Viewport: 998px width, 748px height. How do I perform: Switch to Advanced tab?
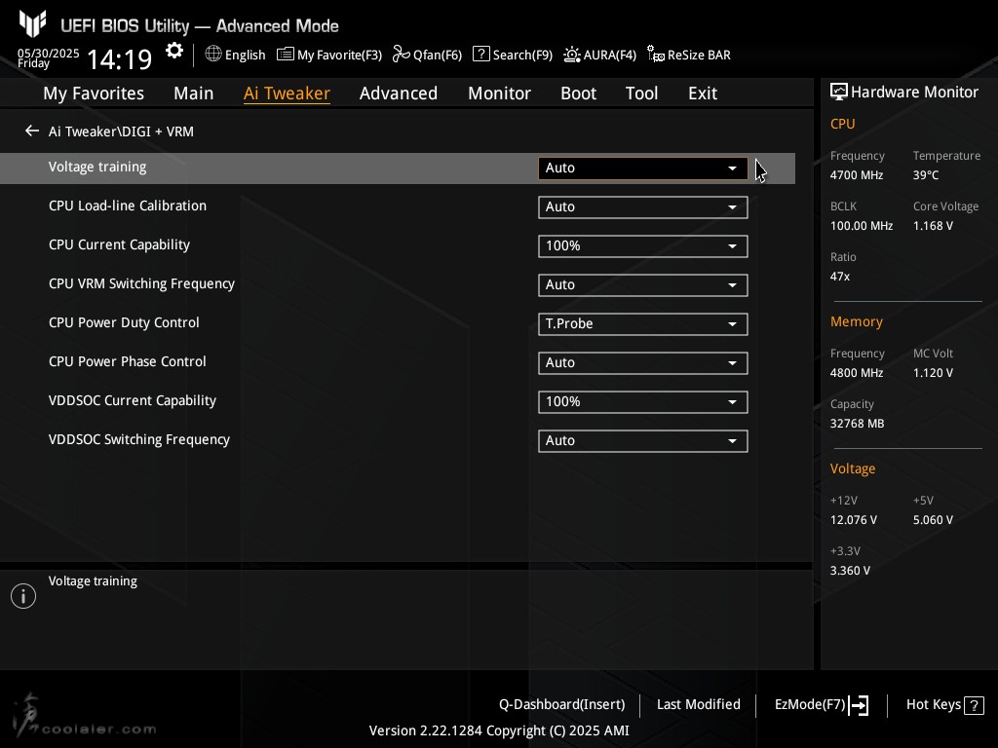point(399,93)
